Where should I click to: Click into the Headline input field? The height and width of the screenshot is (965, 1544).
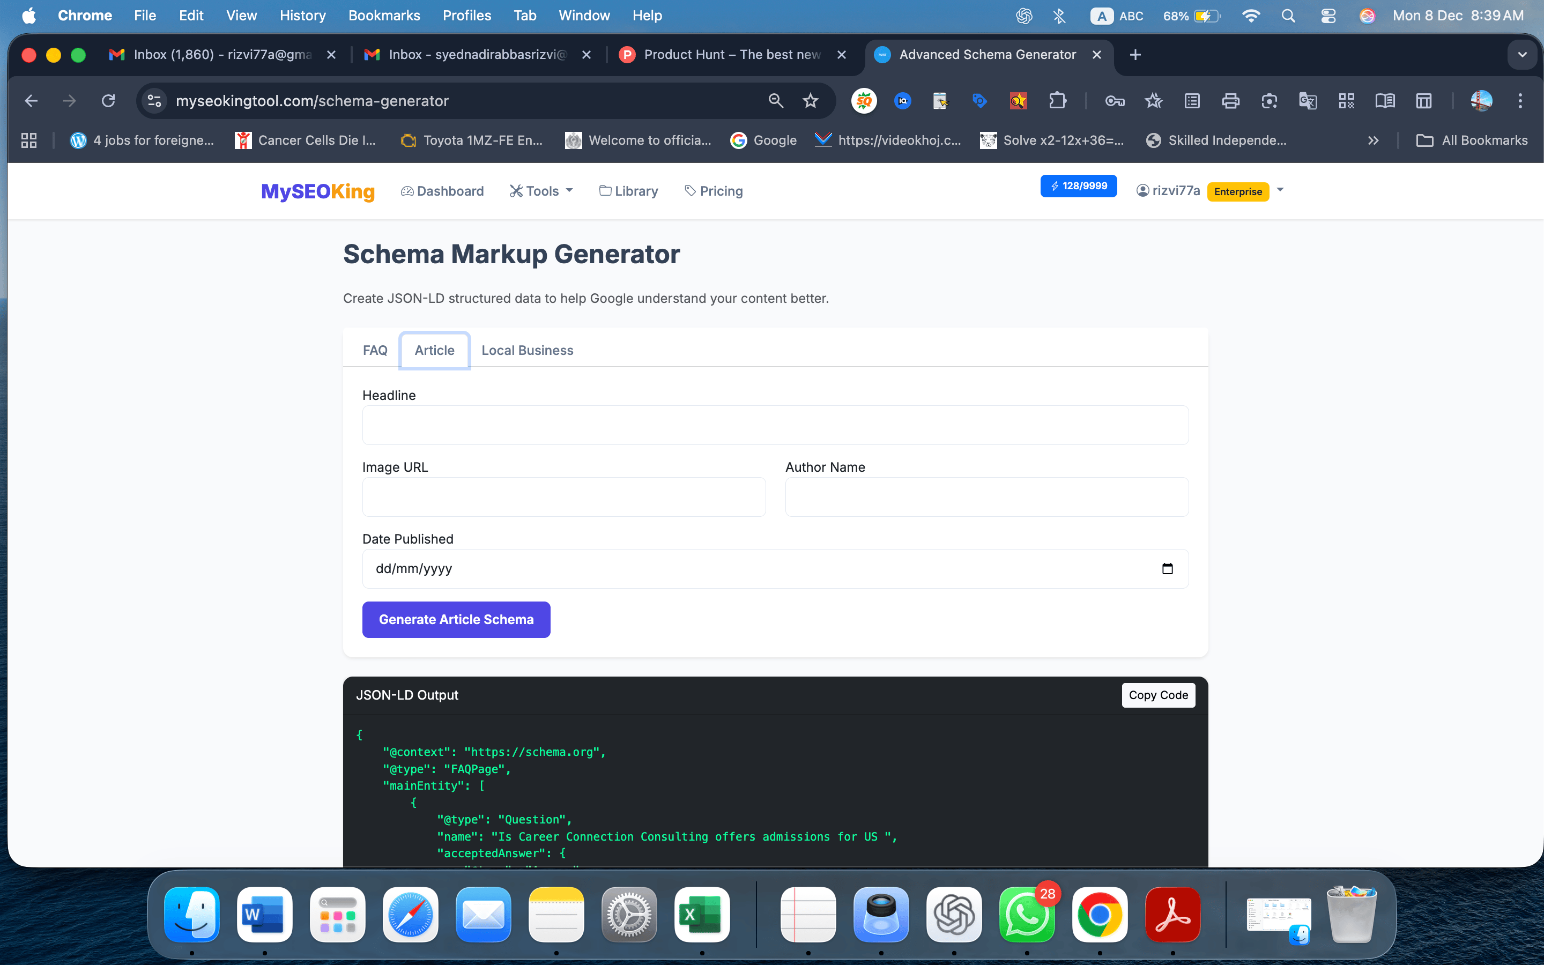[x=775, y=425]
